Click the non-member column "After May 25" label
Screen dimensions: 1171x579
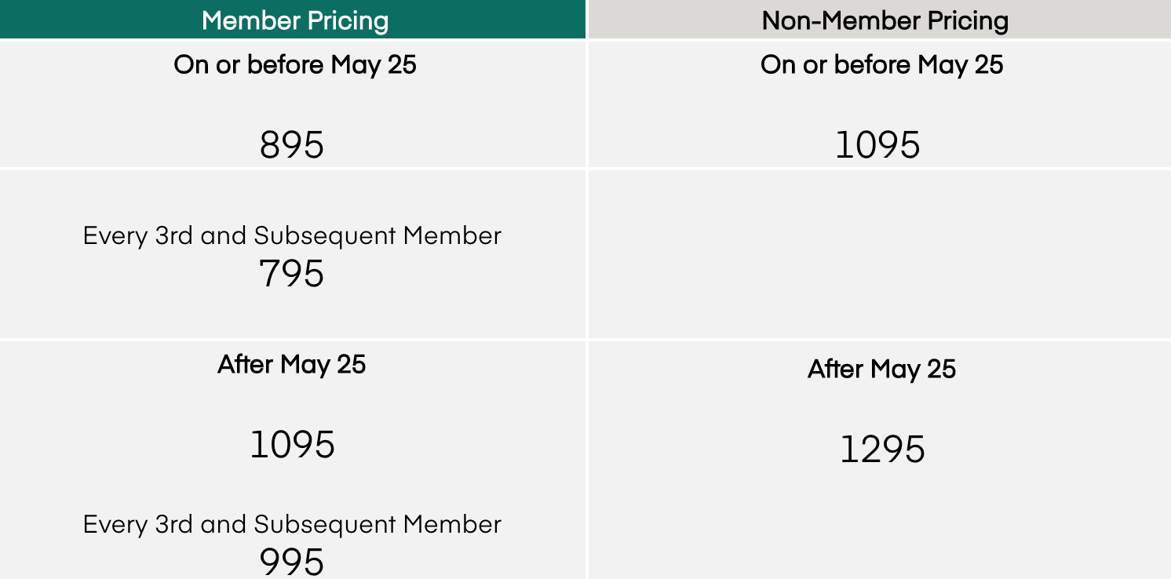point(881,369)
